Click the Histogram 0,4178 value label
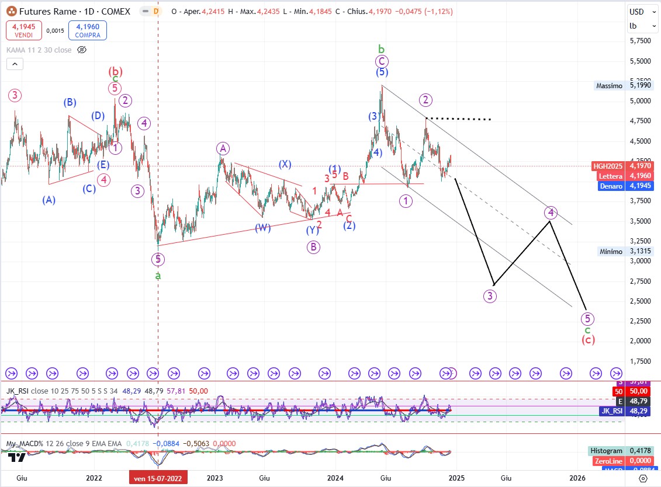Viewport: 661px width, 487px height. 621,451
